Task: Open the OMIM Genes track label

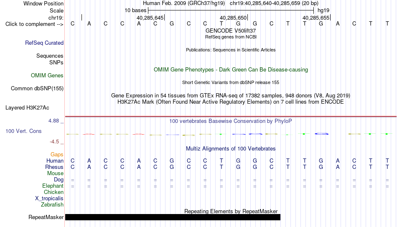Action: (47, 76)
